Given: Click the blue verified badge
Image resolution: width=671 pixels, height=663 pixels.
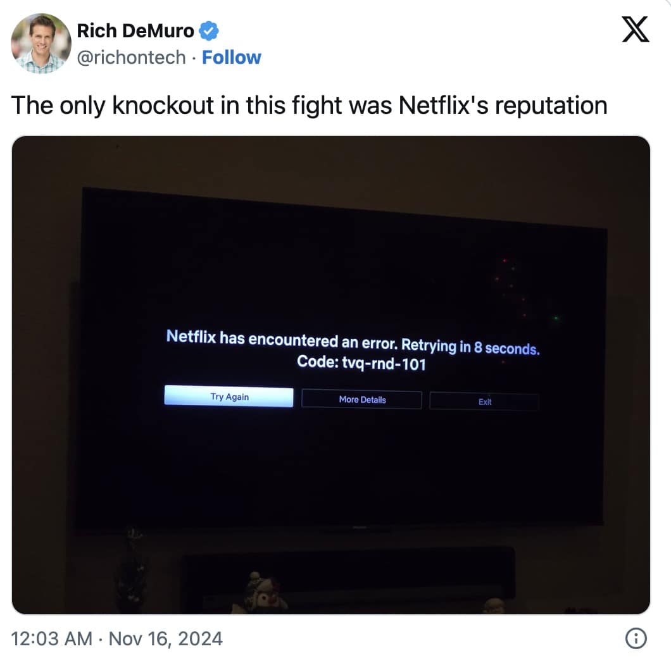Looking at the screenshot, I should click(209, 31).
